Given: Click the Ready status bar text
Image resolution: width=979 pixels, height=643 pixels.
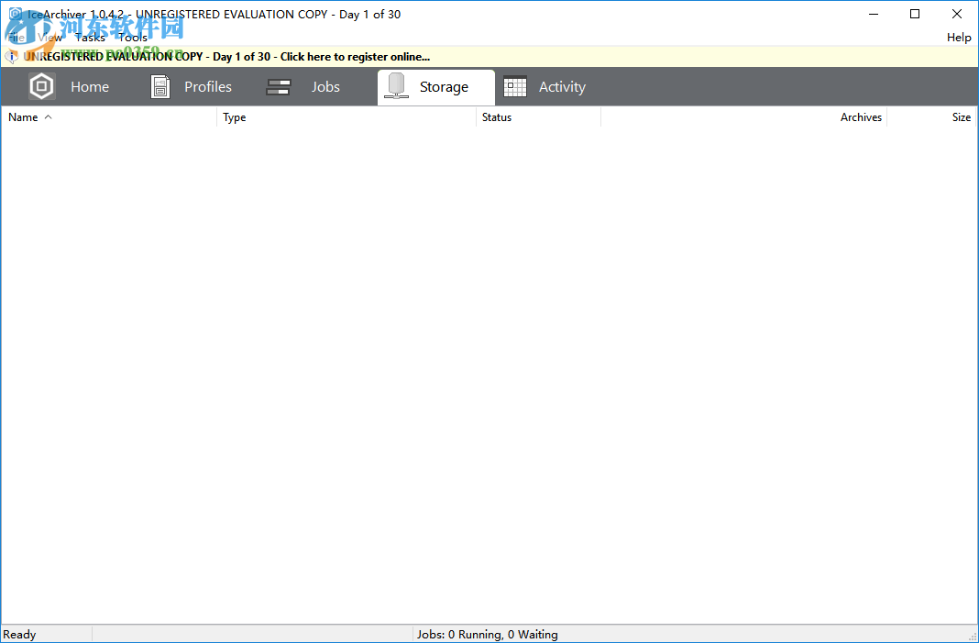Looking at the screenshot, I should pos(19,635).
